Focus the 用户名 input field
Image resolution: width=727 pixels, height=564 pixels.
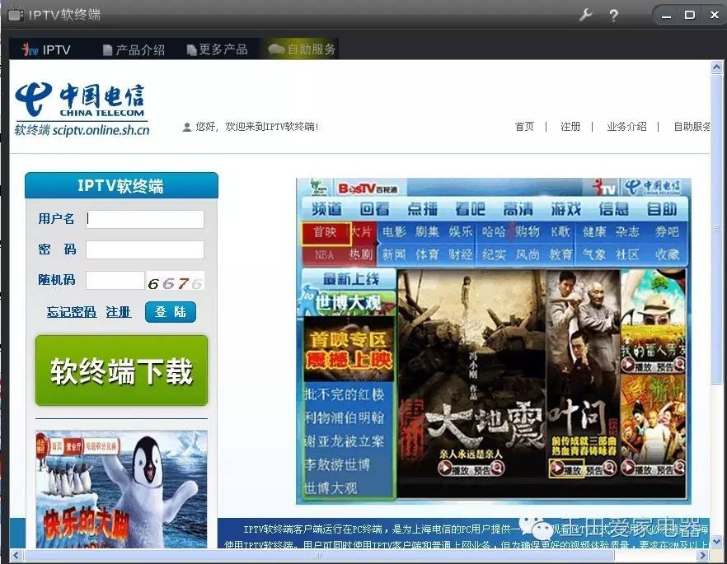pos(145,219)
